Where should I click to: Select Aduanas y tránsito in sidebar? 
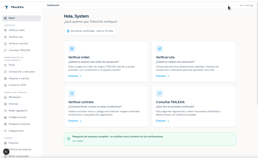[21, 78]
